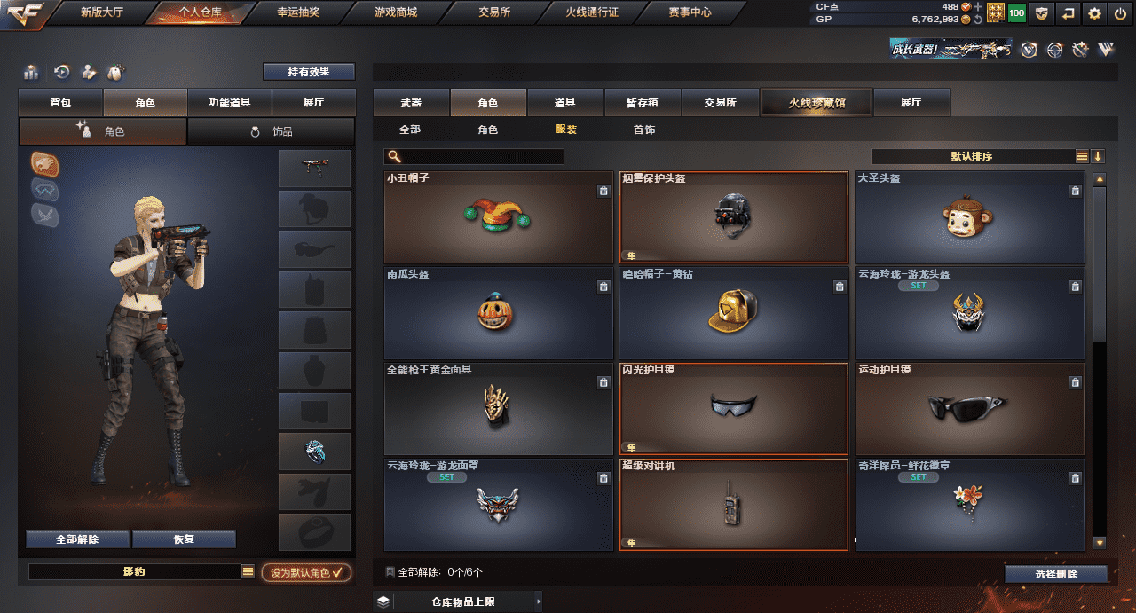Select the 哈哈帽子-黄钻 gold cap item

733,312
